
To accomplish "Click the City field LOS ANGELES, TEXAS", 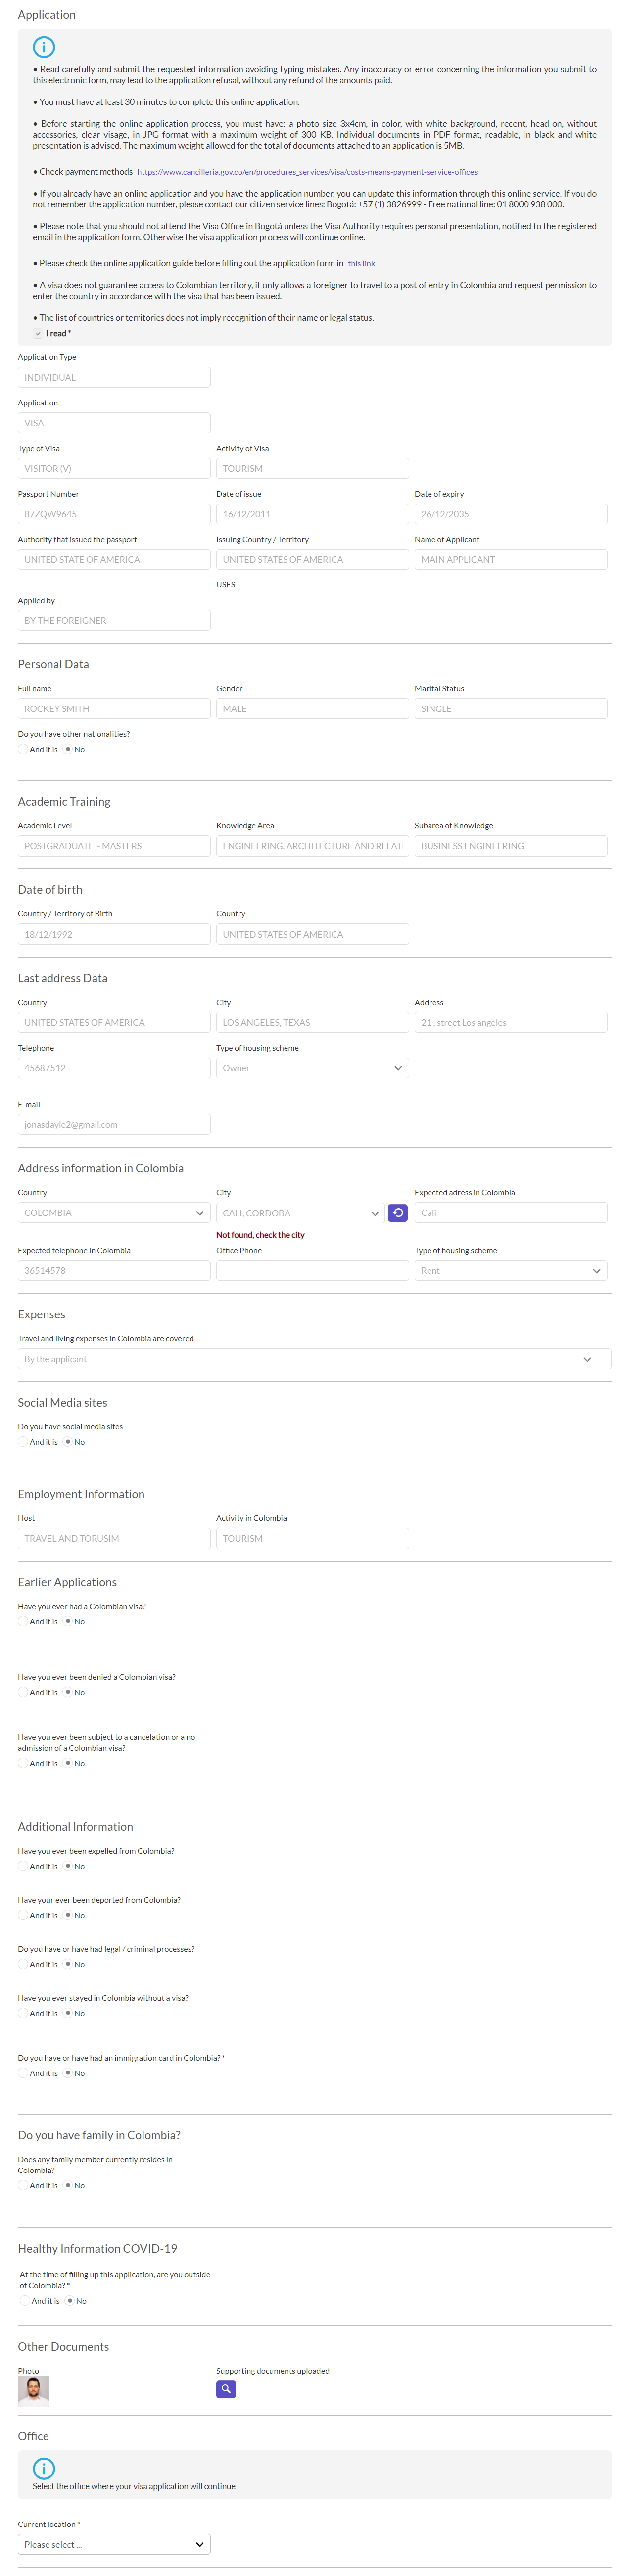I will click(312, 1023).
